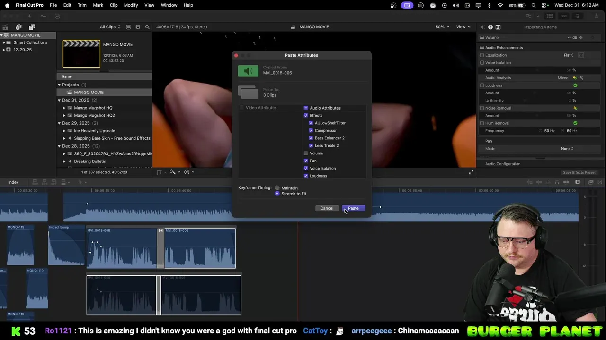
Task: Click the Import Media arrow icon
Action: click(30, 16)
